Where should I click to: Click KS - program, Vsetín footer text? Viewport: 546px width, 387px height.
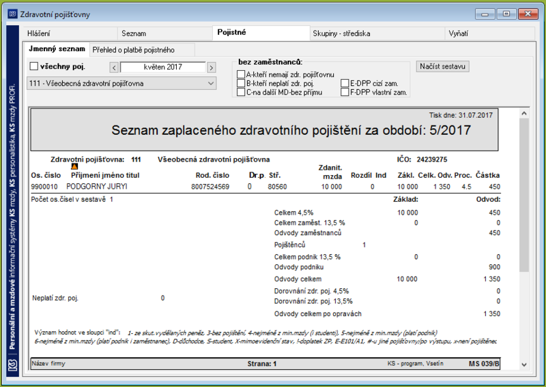click(x=416, y=364)
